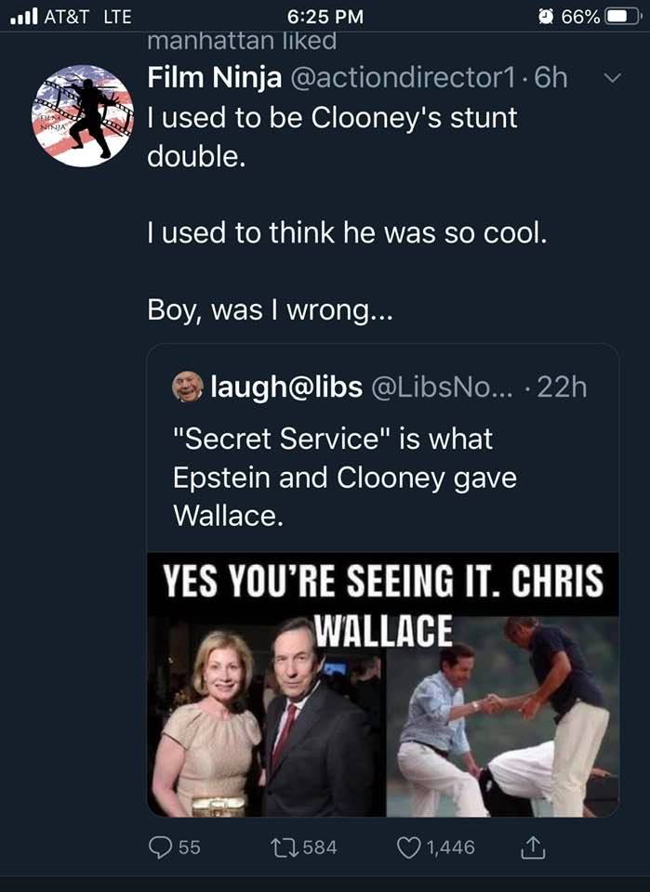Viewport: 650px width, 892px height.
Task: Tap the alarm clock status icon
Action: [546, 17]
